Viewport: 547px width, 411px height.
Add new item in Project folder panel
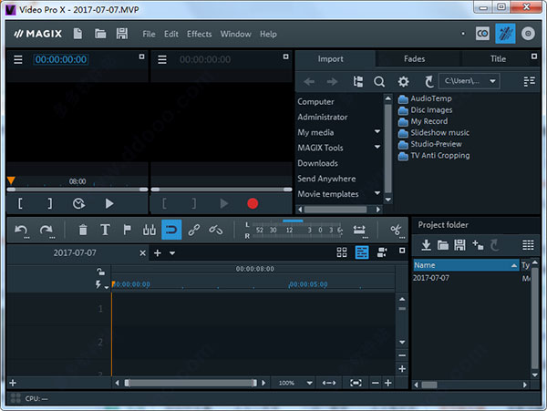point(478,245)
